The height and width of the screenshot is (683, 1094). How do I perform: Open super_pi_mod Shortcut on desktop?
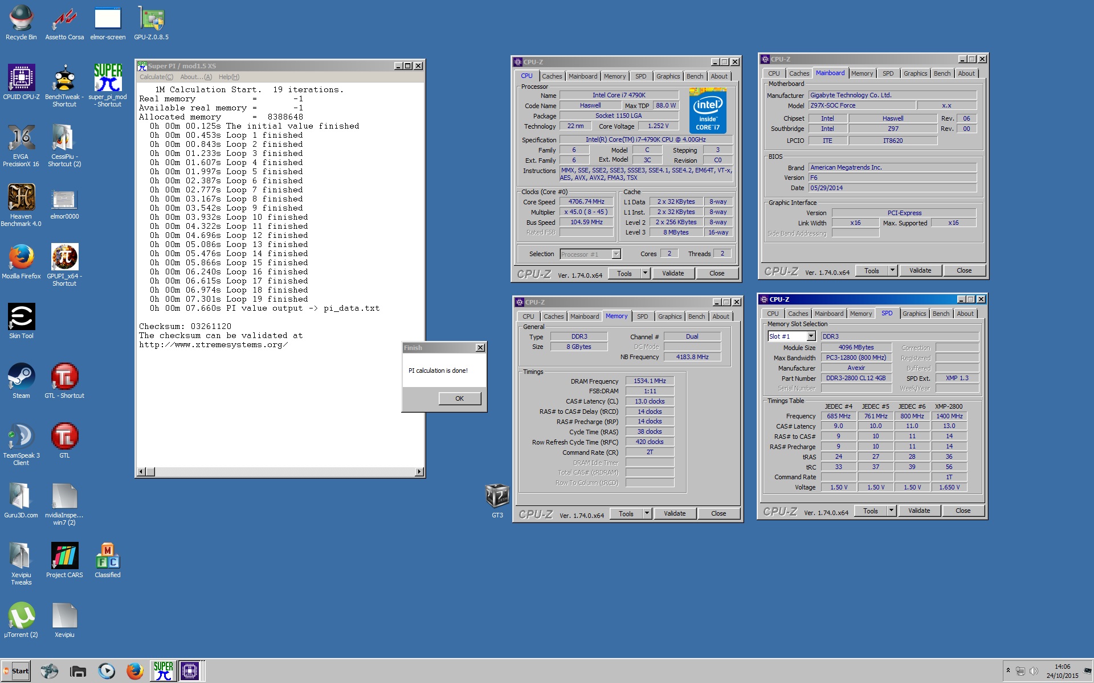[x=108, y=85]
